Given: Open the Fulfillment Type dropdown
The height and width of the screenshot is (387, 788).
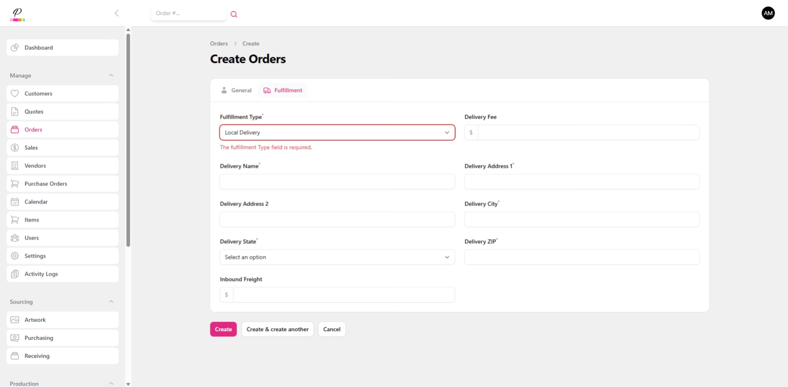Looking at the screenshot, I should [x=337, y=132].
